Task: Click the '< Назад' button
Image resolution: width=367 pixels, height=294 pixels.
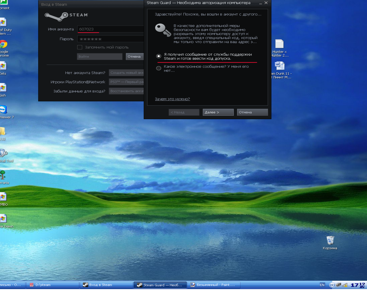Action: click(184, 112)
